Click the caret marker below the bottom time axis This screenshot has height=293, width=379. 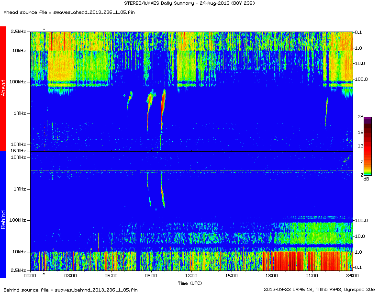pyautogui.click(x=44, y=274)
